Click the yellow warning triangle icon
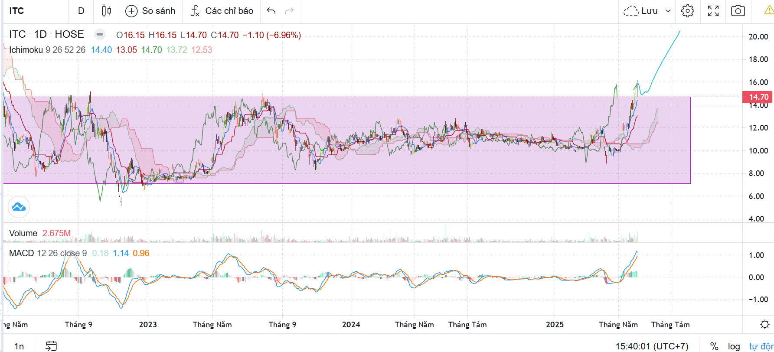 (769, 10)
